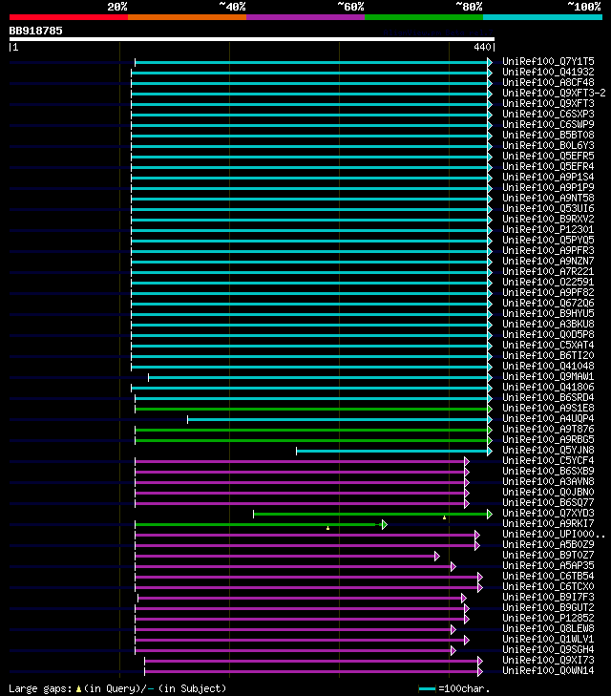Click the 440 query end position label

tap(482, 47)
